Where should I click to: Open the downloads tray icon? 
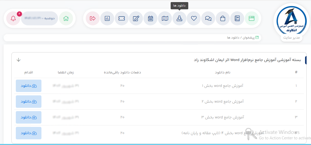click(179, 18)
